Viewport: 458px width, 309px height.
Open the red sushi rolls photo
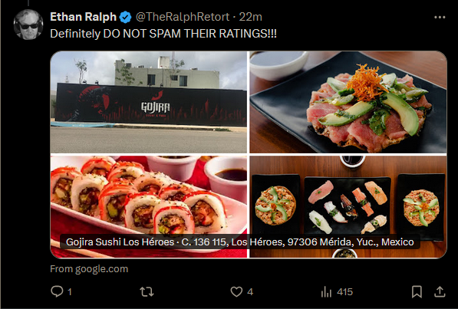[x=148, y=207]
